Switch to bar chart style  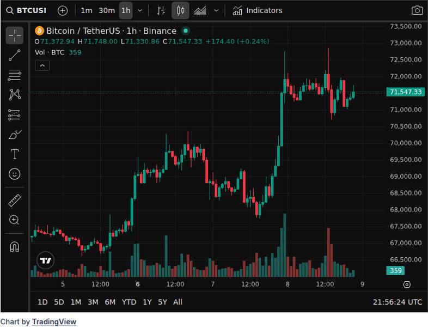point(161,11)
